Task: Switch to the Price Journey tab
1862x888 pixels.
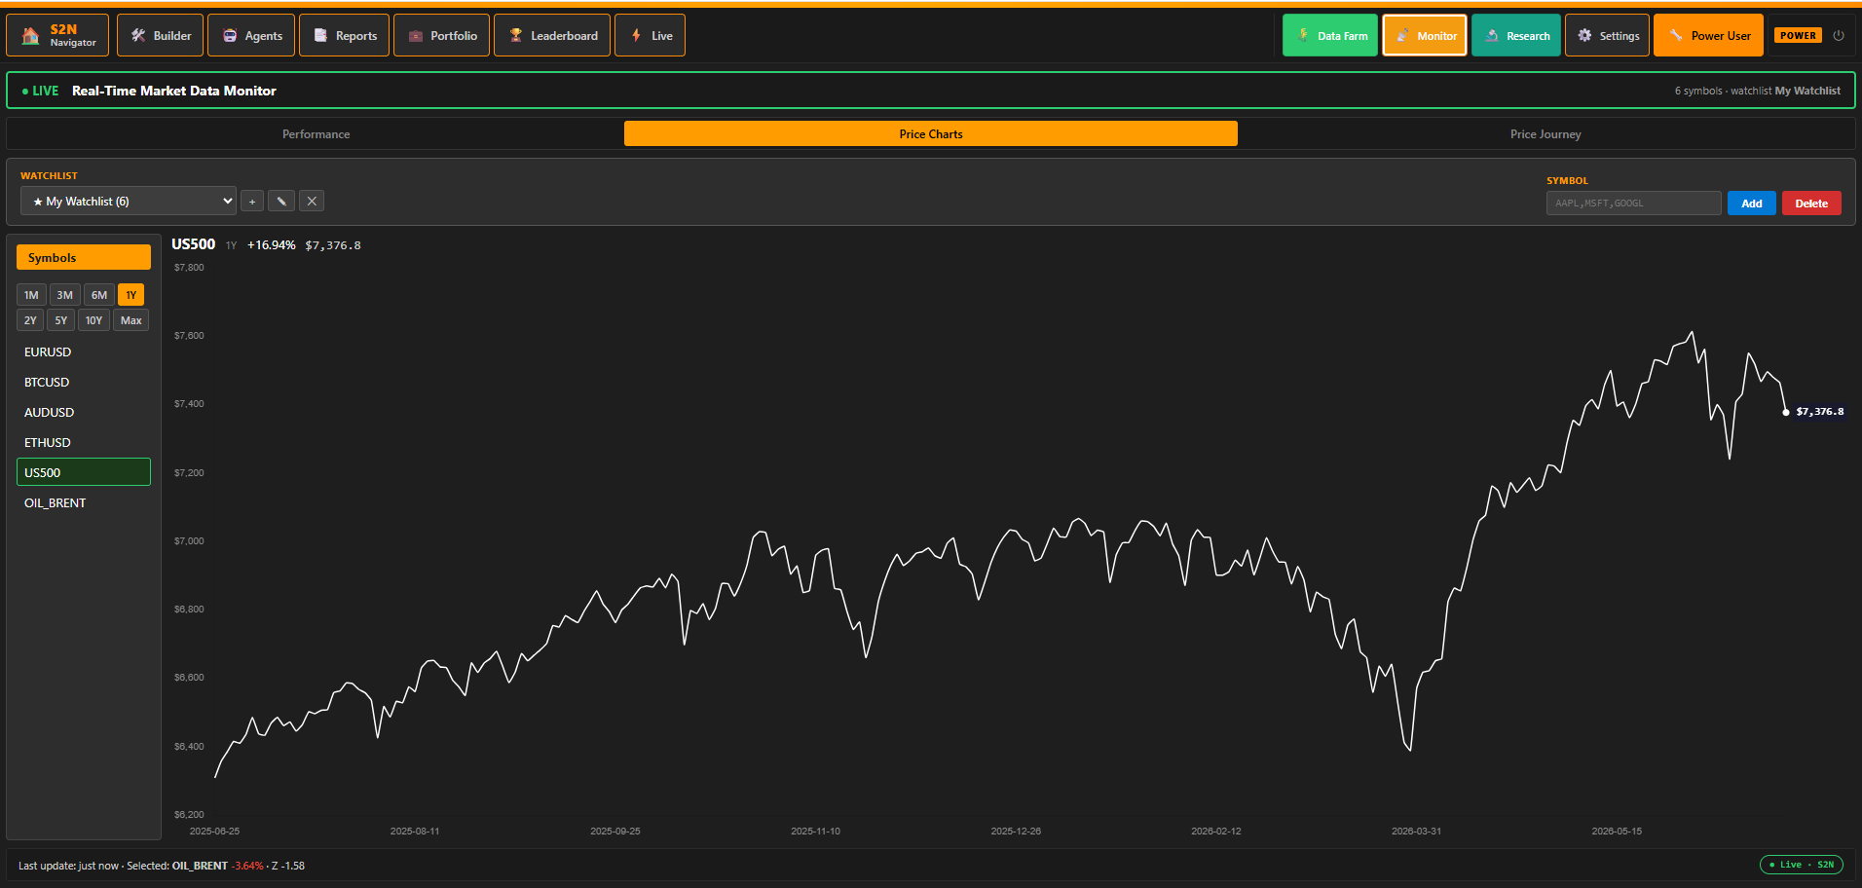Action: pos(1545,133)
